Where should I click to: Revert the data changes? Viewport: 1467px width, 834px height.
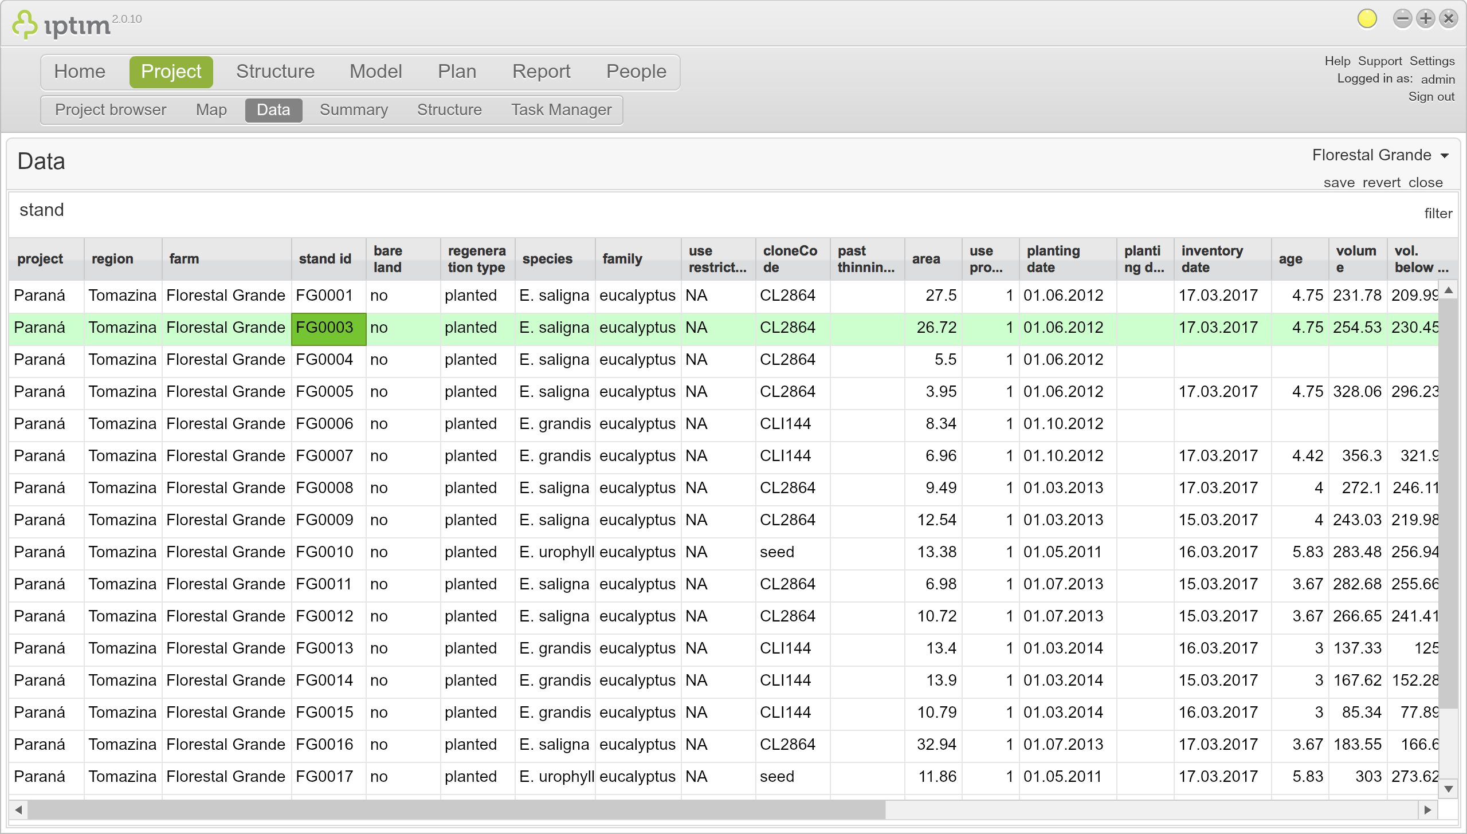tap(1381, 183)
